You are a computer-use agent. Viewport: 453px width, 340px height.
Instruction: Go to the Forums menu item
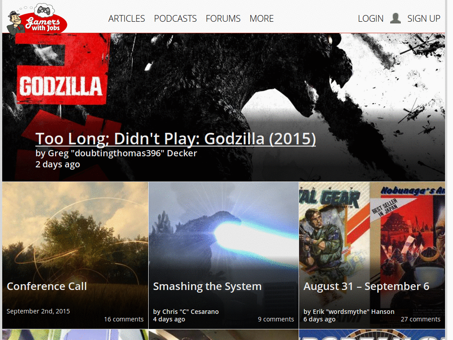(x=223, y=19)
